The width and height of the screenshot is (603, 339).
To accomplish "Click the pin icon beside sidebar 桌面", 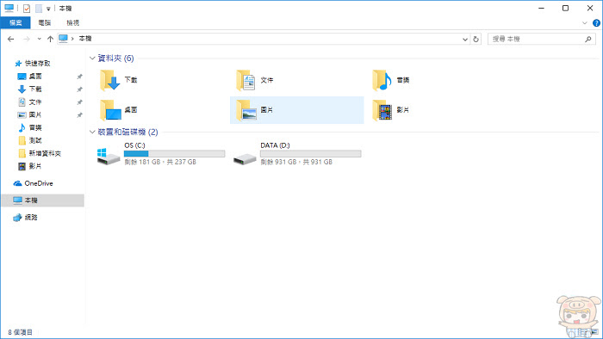I will pyautogui.click(x=79, y=77).
